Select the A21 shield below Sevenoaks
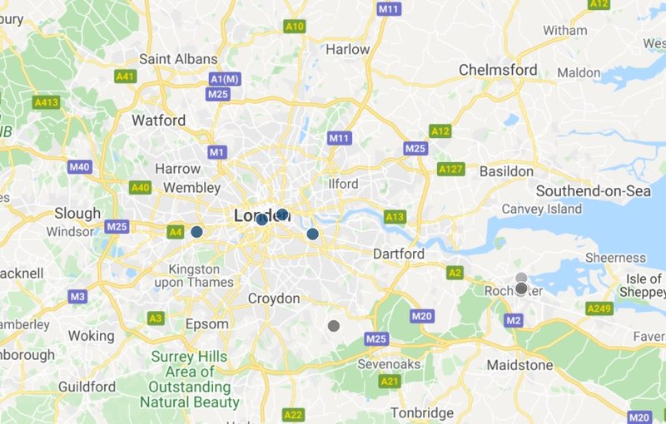 (390, 381)
